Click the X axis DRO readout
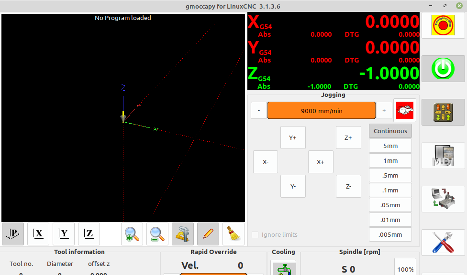This screenshot has height=275, width=467. pos(334,25)
